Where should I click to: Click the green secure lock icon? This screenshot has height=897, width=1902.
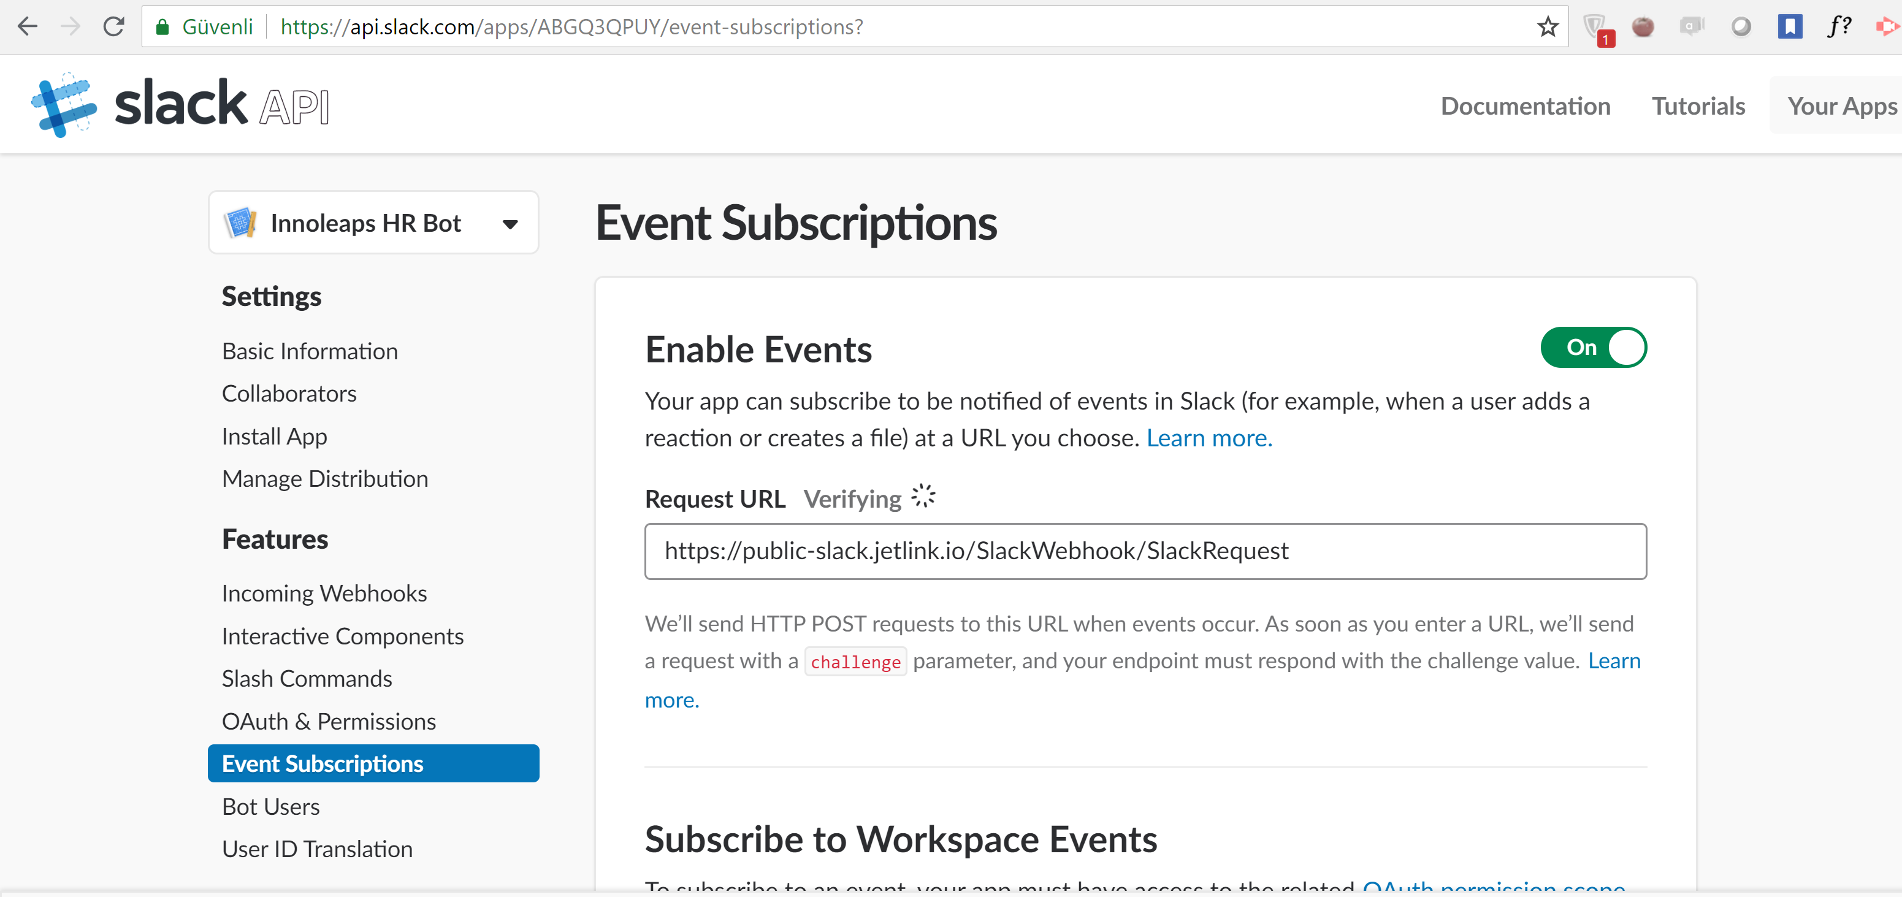point(162,28)
